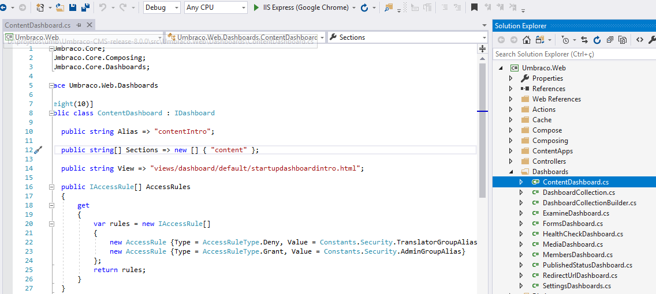656x294 pixels.
Task: Select MediaDashboard.cs file
Action: pyautogui.click(x=573, y=244)
